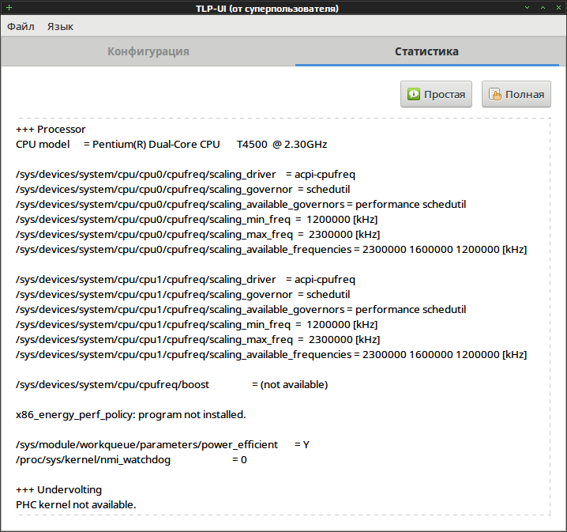The height and width of the screenshot is (532, 567).
Task: Click the cpufreq/boost (not available) line
Action: 172,385
